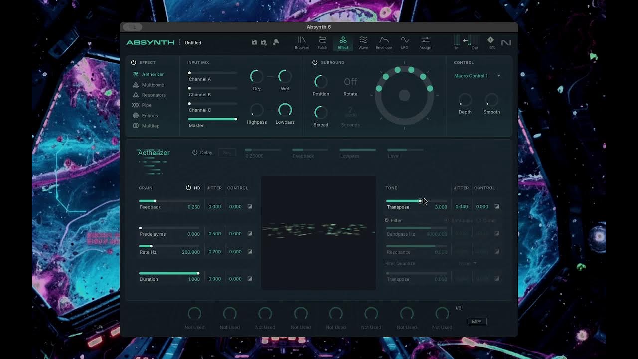This screenshot has width=638, height=359.
Task: Enable the Tone Filter power toggle
Action: point(387,220)
